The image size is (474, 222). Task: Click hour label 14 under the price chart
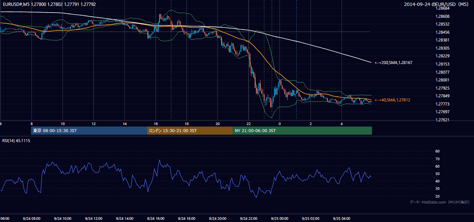point(125,124)
